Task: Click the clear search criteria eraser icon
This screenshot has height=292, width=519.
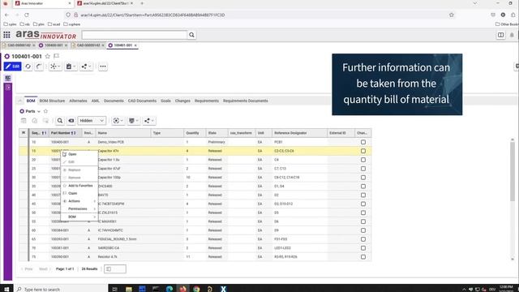Action: coord(71,121)
